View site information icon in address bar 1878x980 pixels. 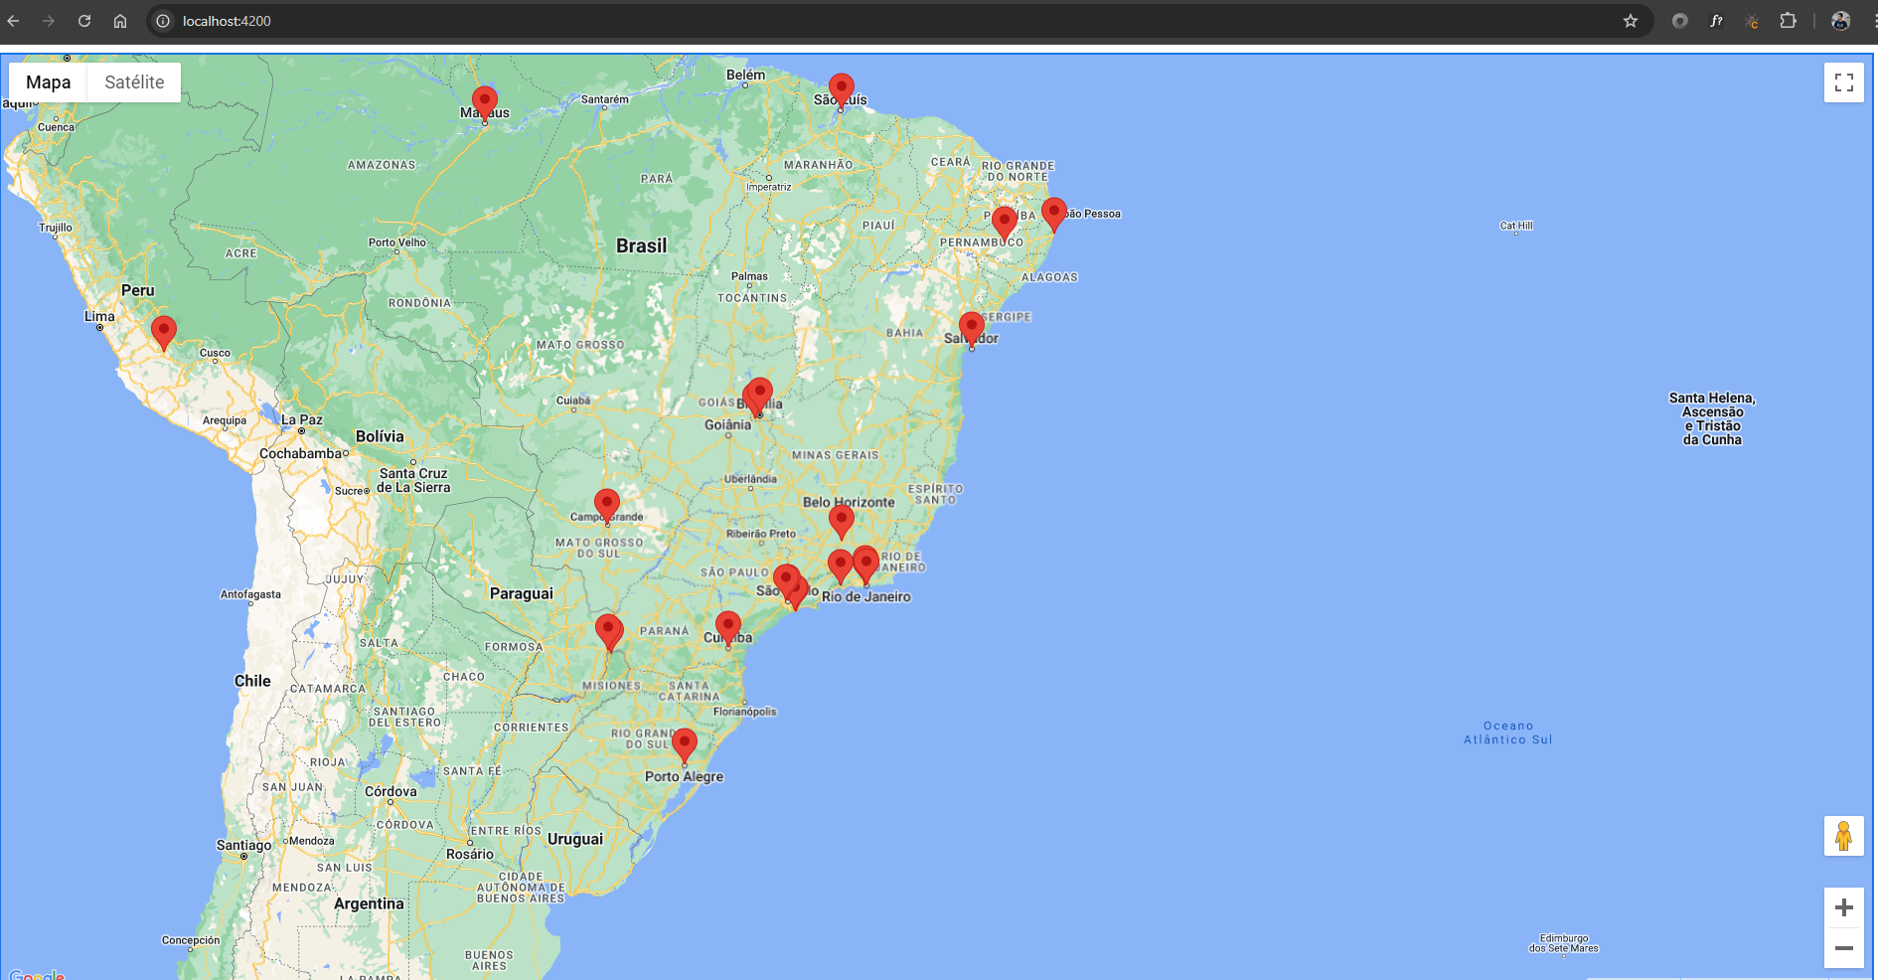[163, 21]
